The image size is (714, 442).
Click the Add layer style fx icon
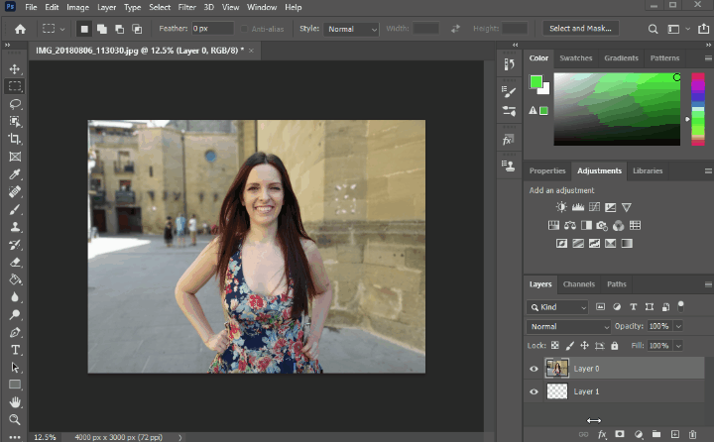(x=602, y=435)
